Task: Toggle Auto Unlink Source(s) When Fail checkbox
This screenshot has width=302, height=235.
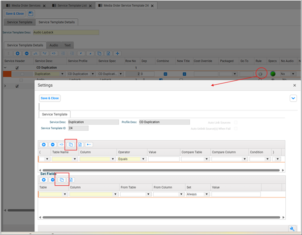Action: coord(236,129)
